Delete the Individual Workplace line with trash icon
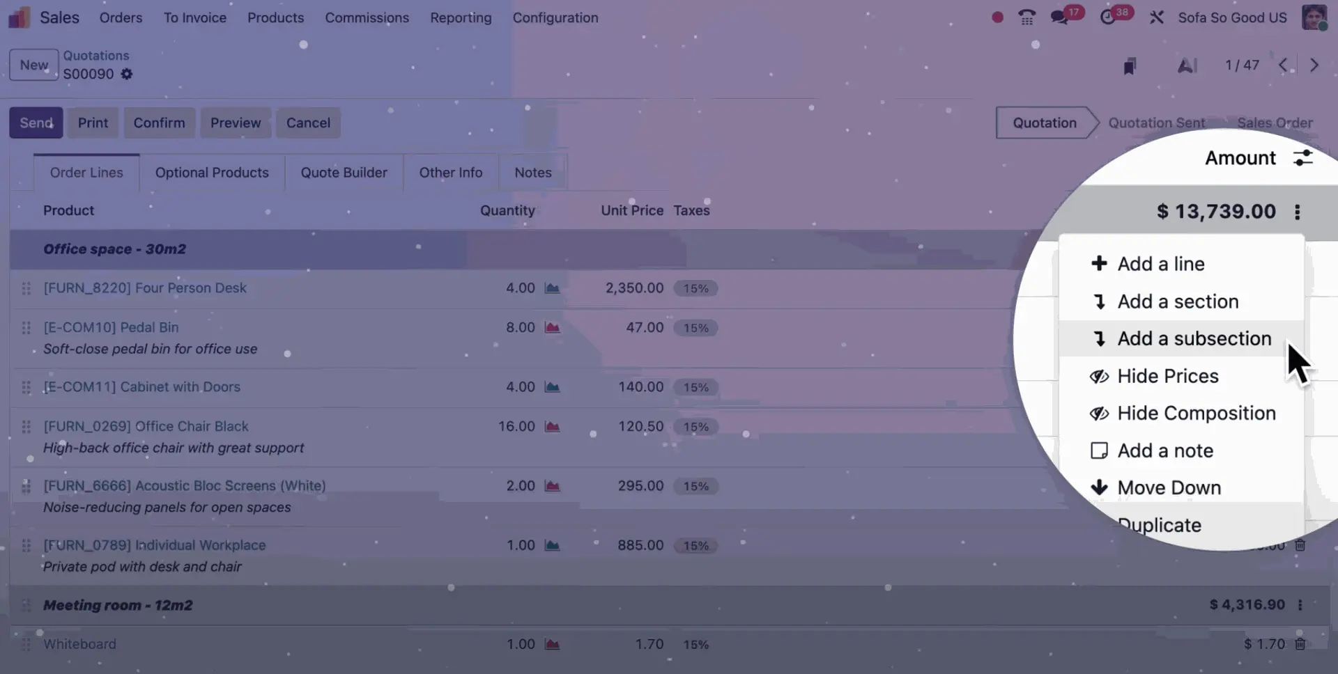This screenshot has height=674, width=1338. pyautogui.click(x=1300, y=545)
